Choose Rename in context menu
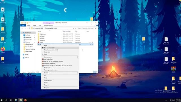The image size is (181, 102). (60, 85)
